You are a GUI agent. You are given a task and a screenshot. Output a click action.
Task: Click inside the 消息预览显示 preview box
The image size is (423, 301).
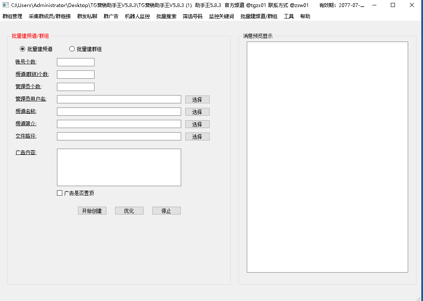pos(327,157)
